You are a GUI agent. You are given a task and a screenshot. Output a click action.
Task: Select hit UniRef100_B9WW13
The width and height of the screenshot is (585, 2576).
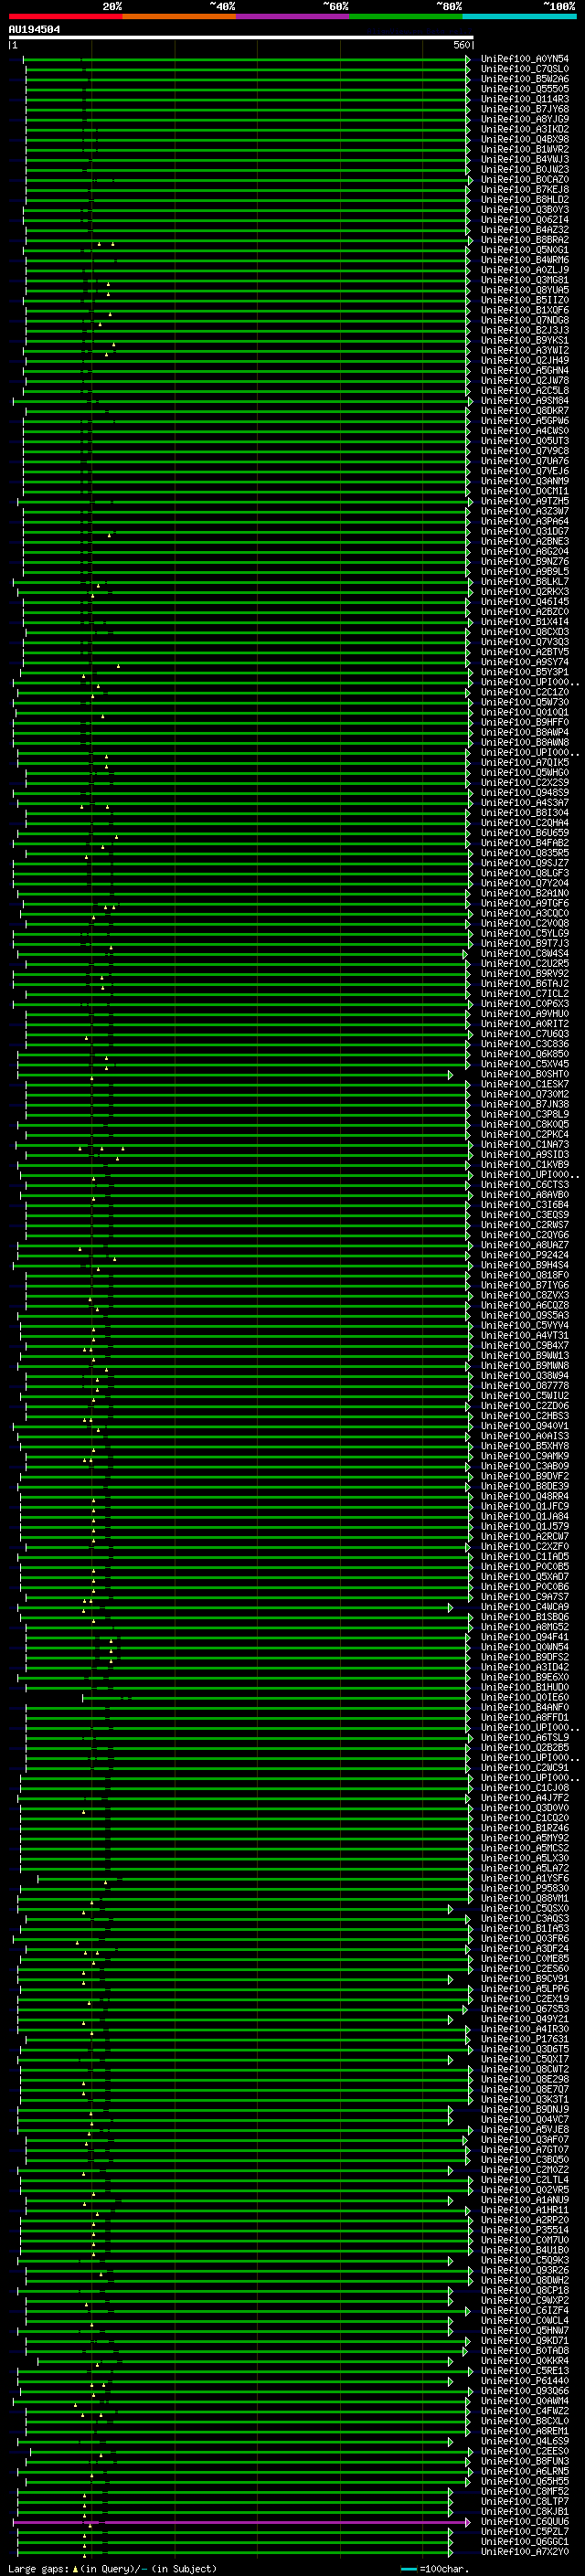click(525, 1355)
